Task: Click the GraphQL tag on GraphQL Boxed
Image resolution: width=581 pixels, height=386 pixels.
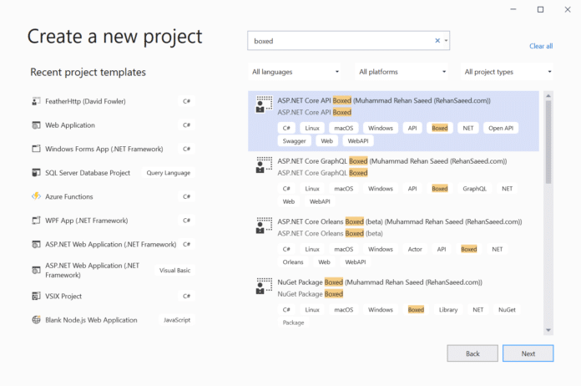Action: (474, 188)
